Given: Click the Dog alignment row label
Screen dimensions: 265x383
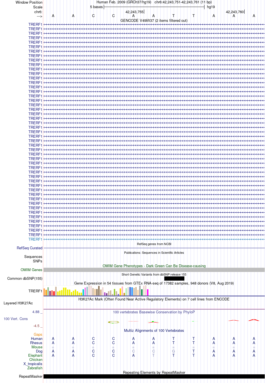Looking at the screenshot, I should pyautogui.click(x=39, y=351).
